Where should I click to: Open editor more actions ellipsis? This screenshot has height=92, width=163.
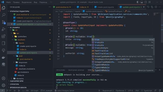coord(160,7)
